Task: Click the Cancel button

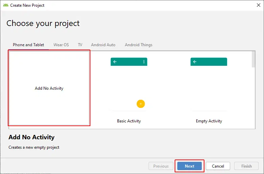Action: [218, 166]
